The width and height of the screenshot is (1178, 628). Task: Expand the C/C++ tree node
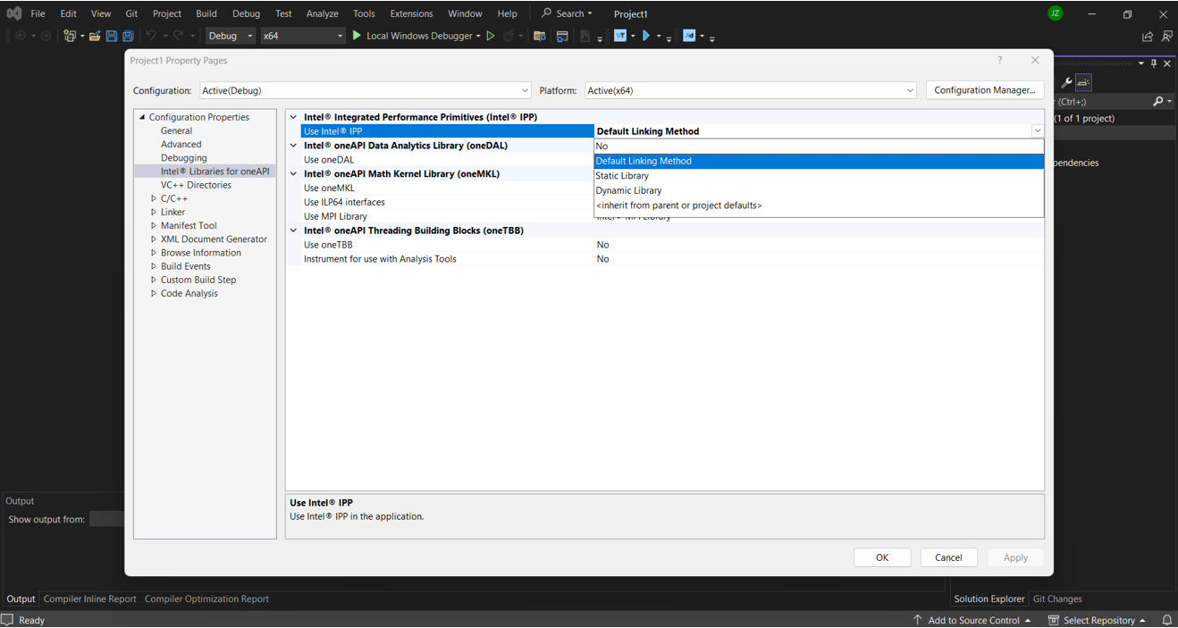(x=154, y=199)
